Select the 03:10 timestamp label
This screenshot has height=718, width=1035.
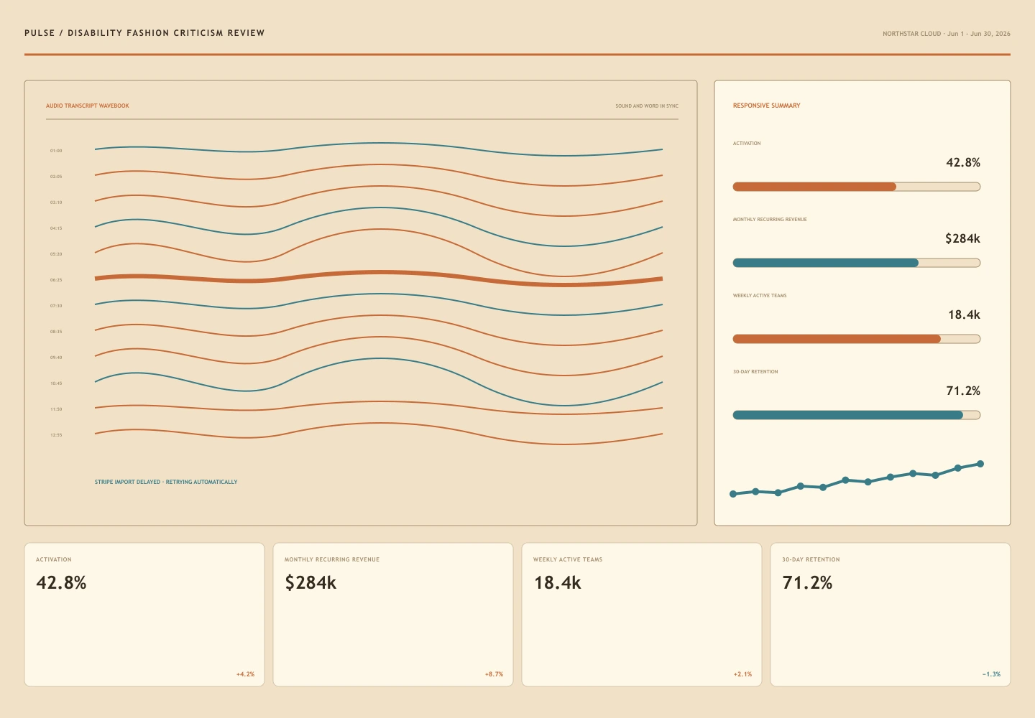click(x=56, y=202)
